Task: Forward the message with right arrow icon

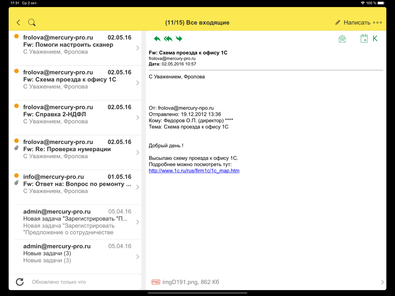Action: point(179,39)
